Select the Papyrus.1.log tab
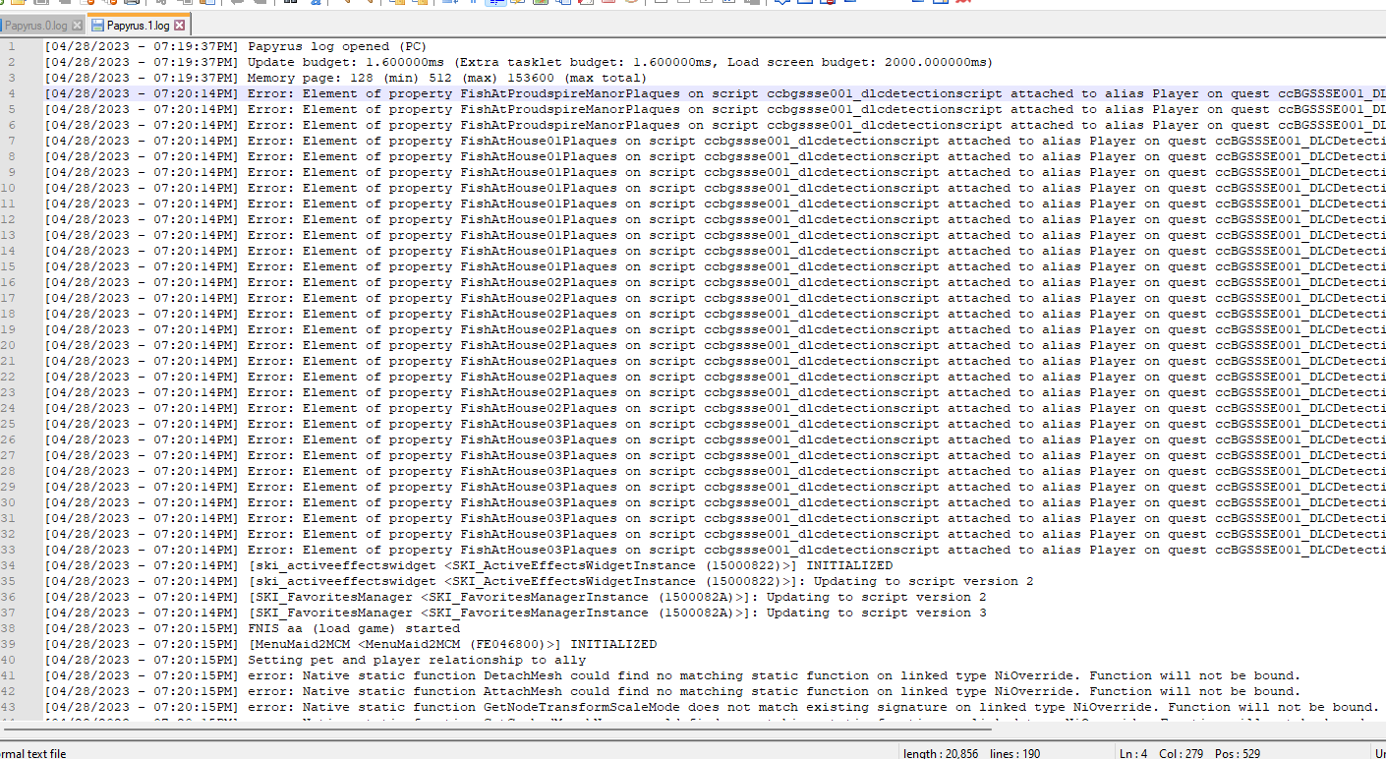 point(138,25)
